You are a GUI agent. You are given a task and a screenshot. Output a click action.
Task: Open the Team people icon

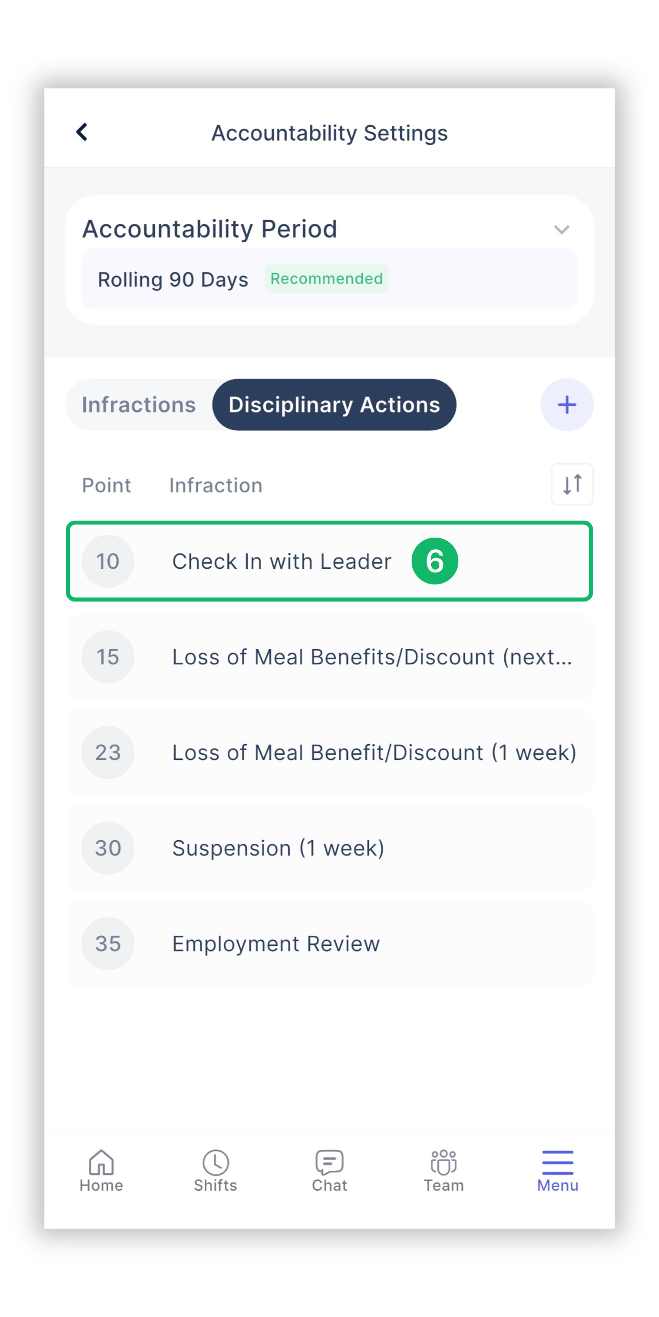pos(443,1162)
